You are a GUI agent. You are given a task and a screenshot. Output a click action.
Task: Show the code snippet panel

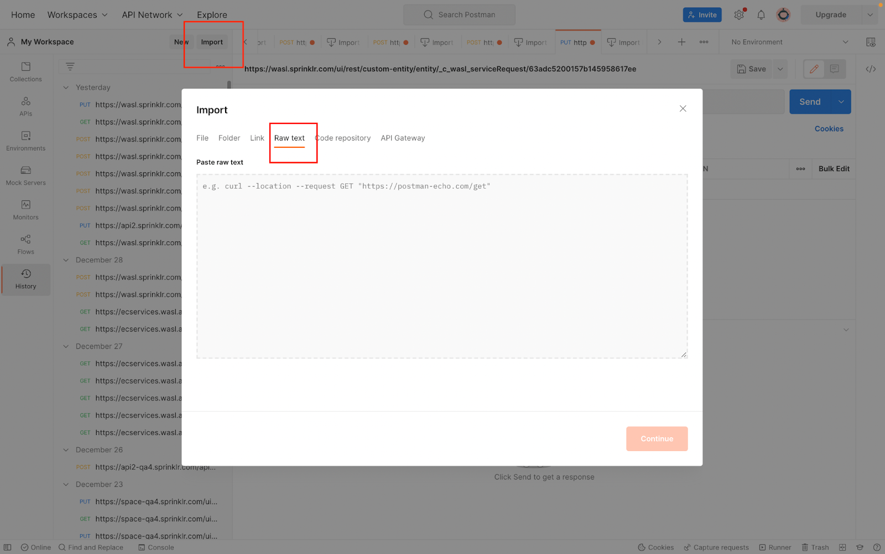[x=871, y=69]
